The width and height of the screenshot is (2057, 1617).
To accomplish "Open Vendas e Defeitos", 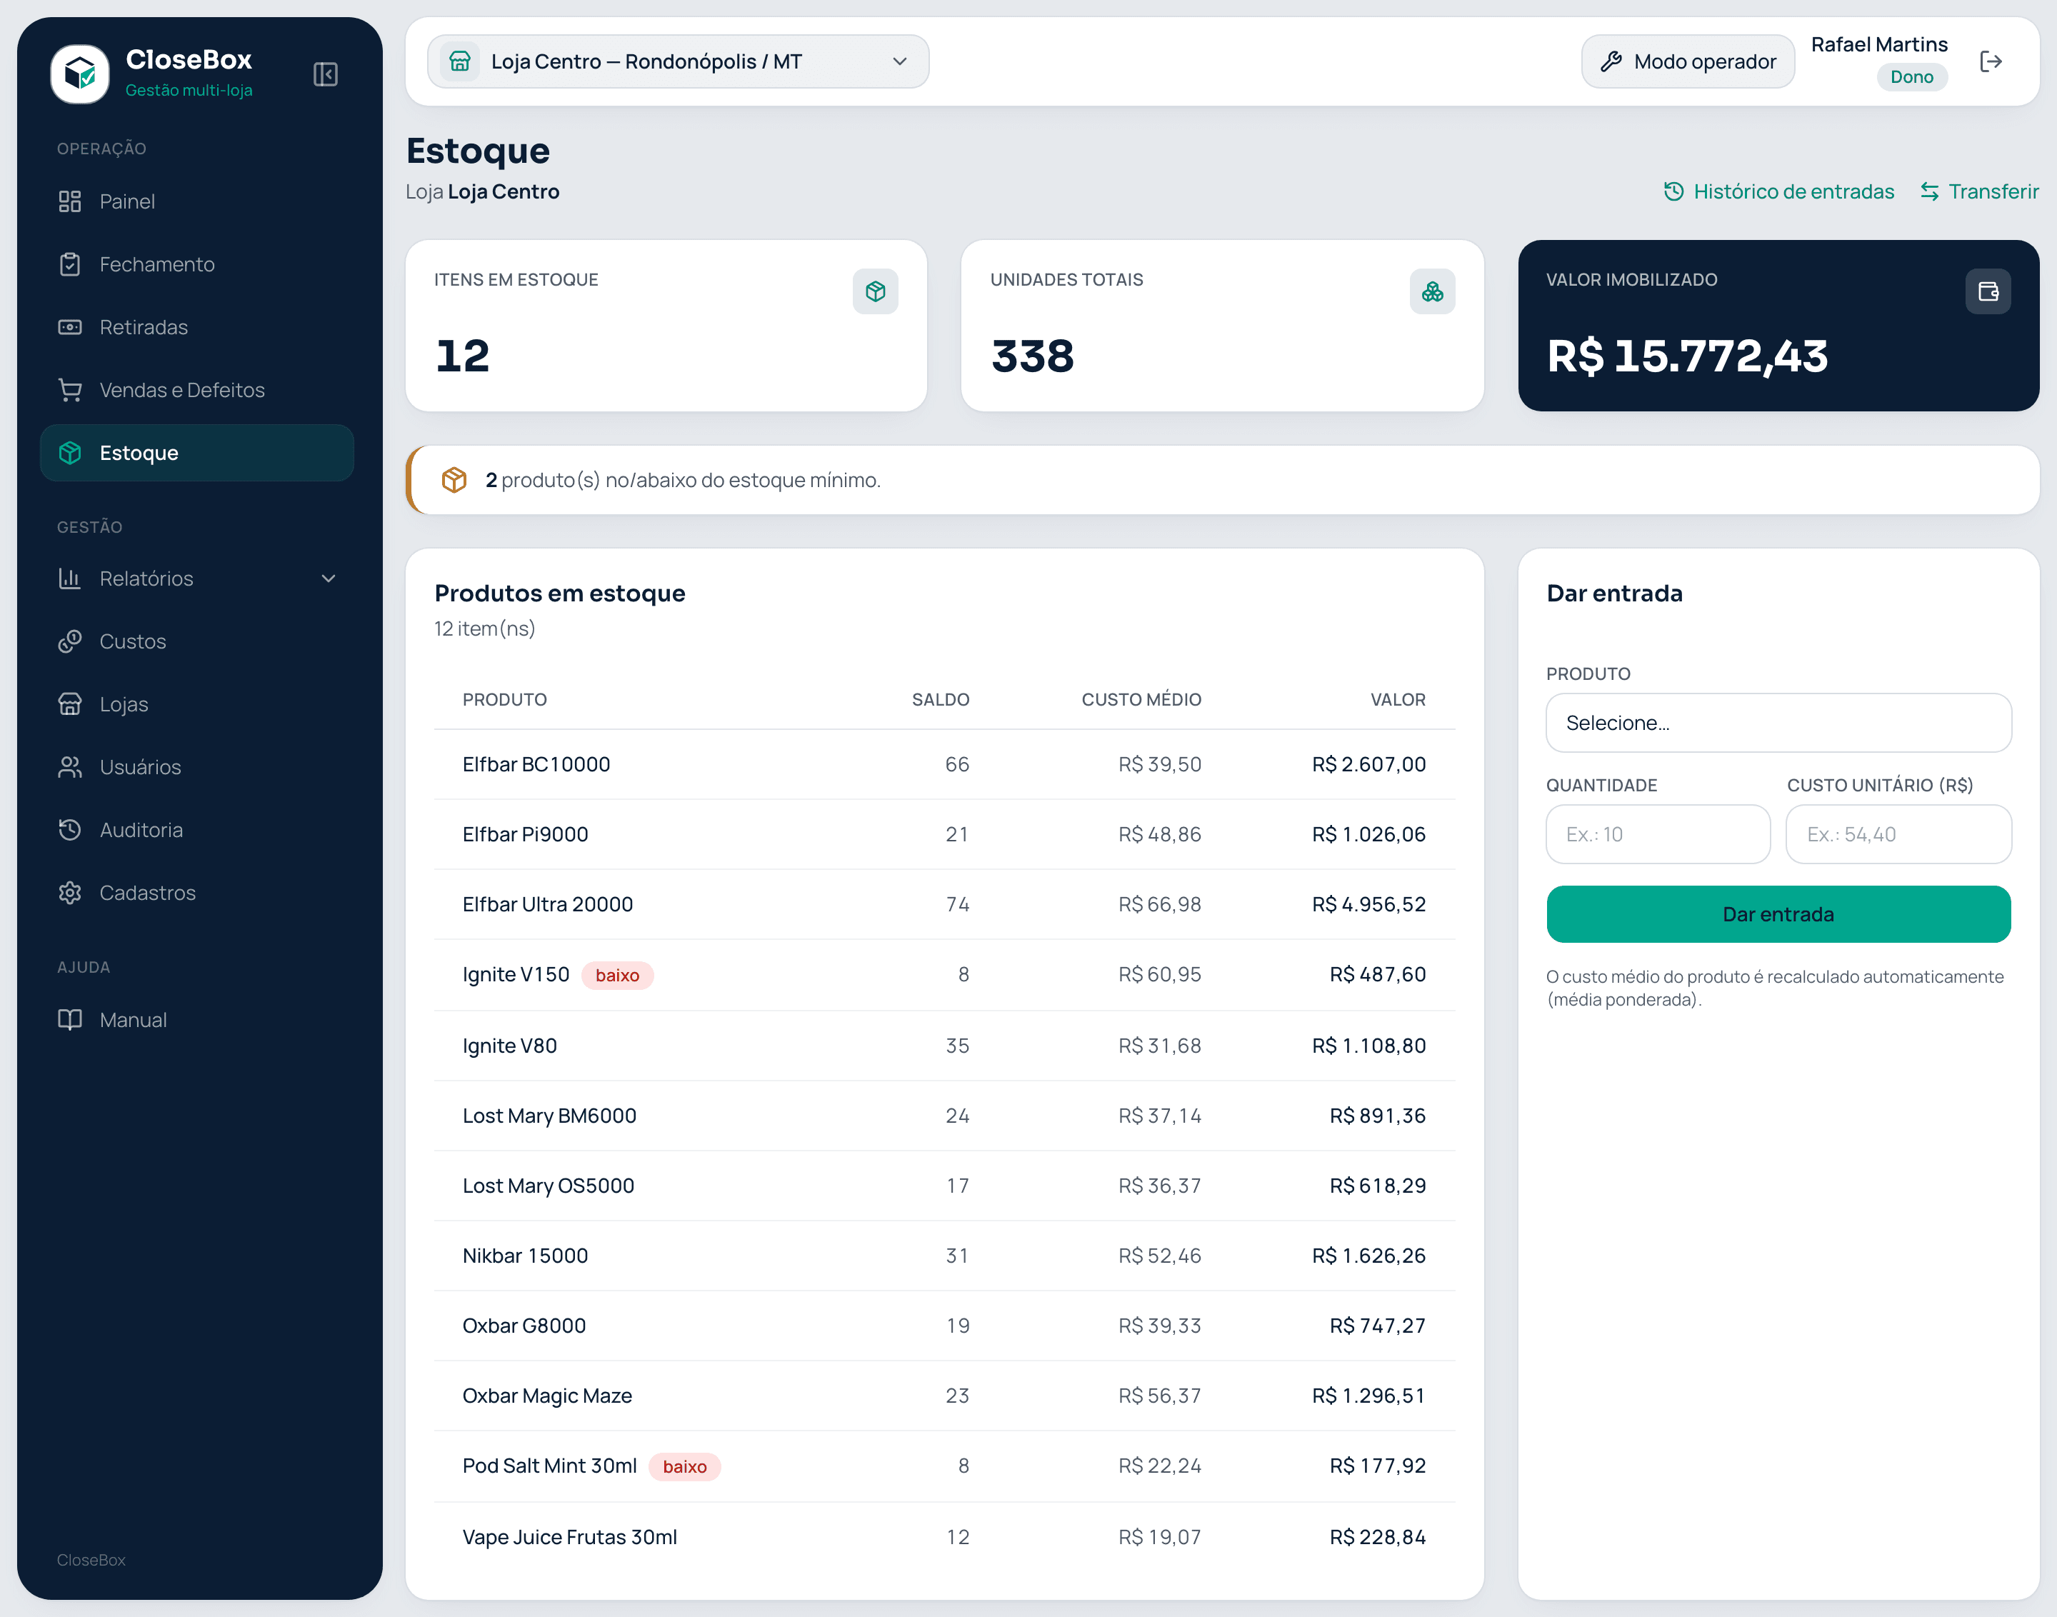I will 197,390.
